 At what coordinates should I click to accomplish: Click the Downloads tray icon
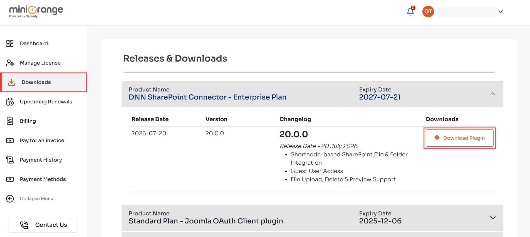coord(11,82)
